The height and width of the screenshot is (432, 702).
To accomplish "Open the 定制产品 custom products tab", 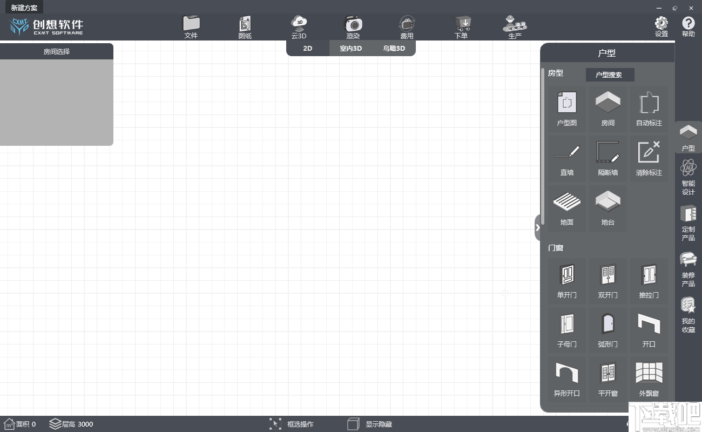I will (688, 223).
